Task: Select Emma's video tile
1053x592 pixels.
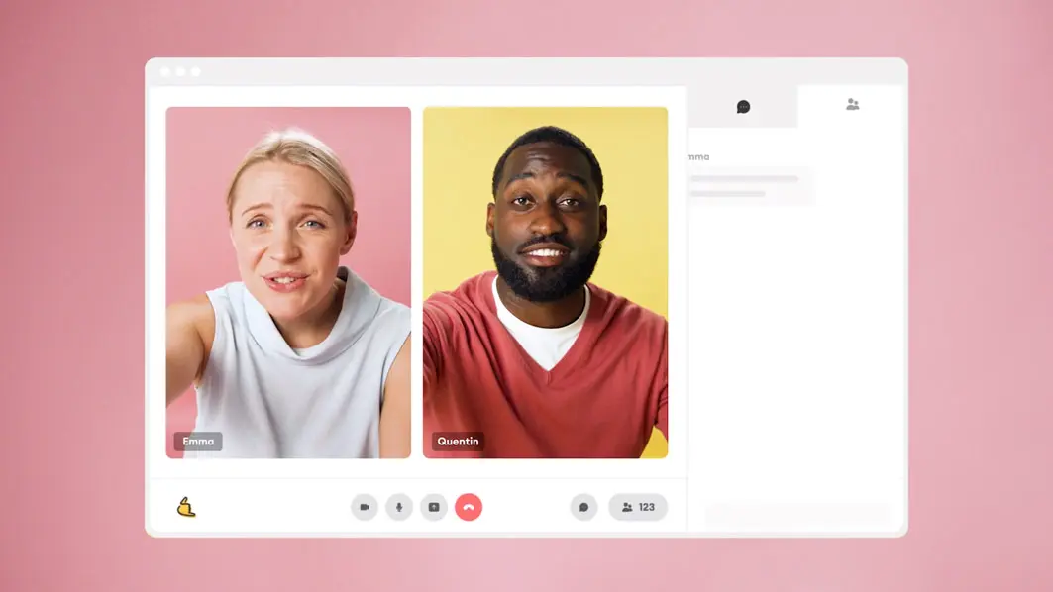Action: click(x=288, y=282)
